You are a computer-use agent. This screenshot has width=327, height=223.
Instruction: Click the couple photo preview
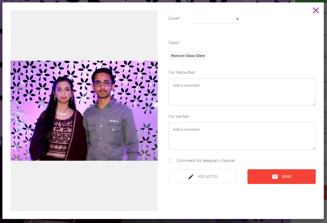84,110
